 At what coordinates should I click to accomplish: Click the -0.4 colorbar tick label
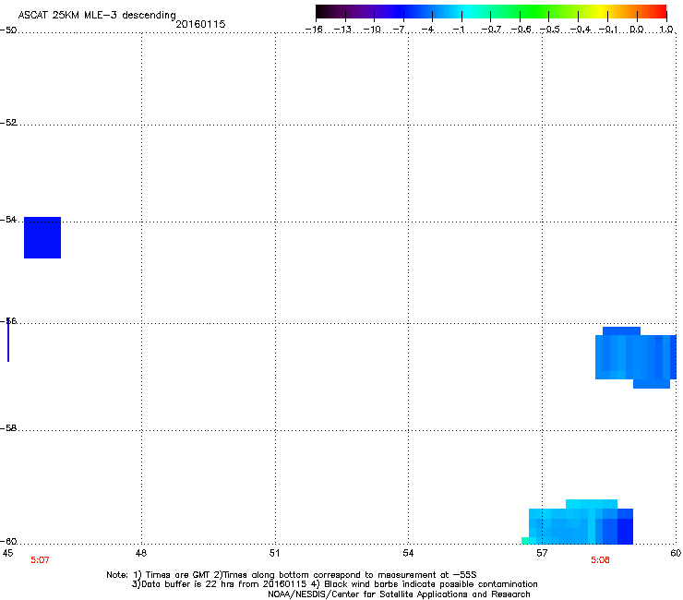tap(581, 30)
